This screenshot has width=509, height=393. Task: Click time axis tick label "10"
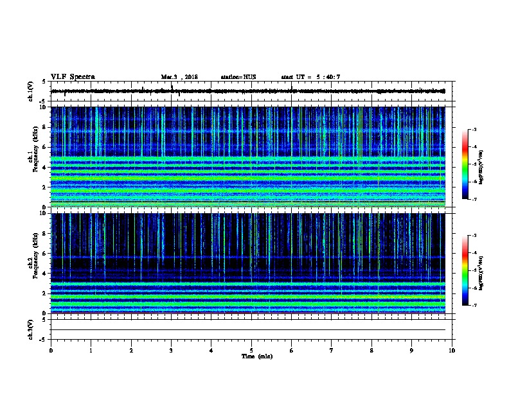452,351
